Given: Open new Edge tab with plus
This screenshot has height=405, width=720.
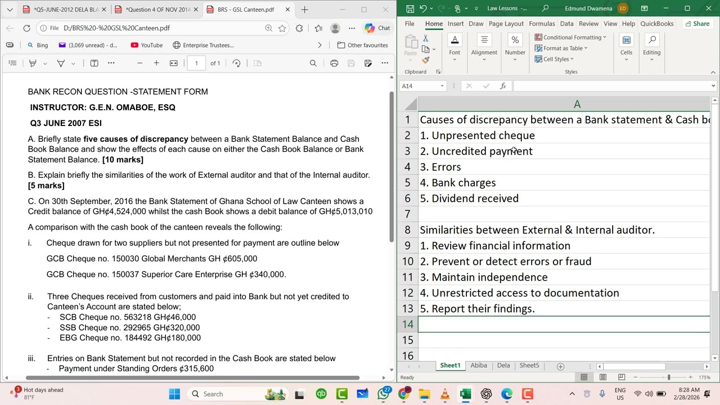Looking at the screenshot, I should click(x=304, y=10).
